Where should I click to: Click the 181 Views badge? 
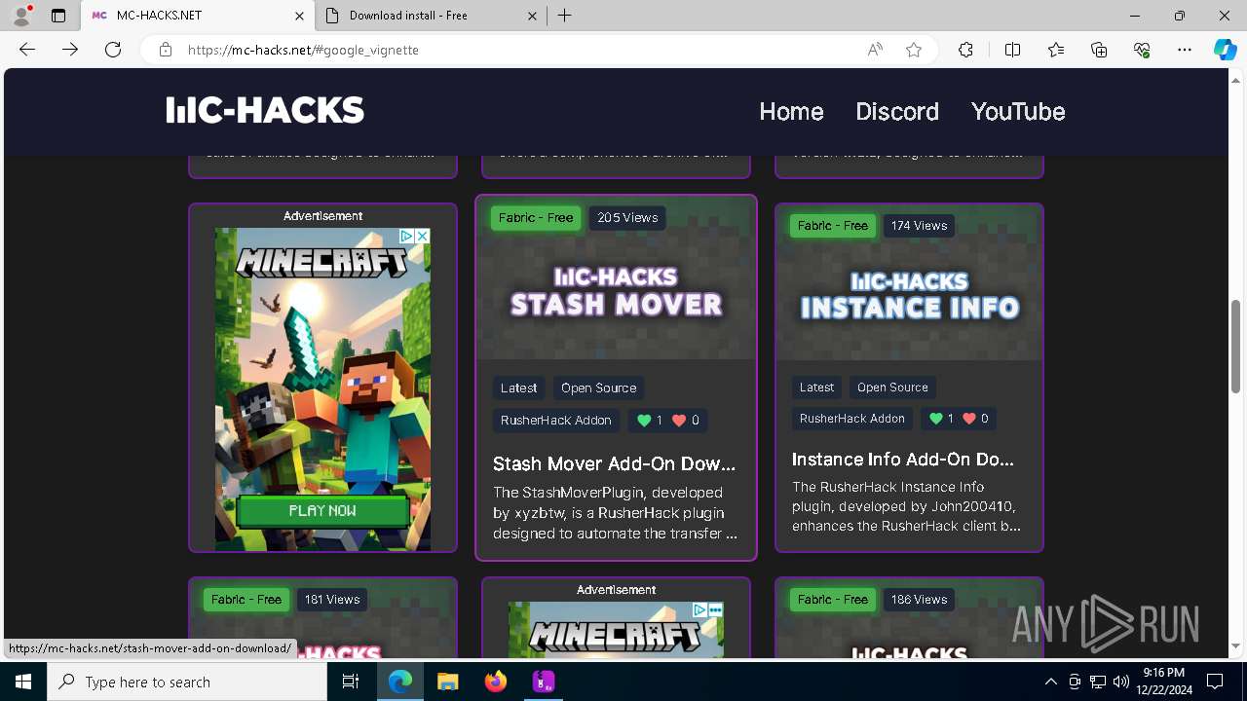(x=332, y=600)
